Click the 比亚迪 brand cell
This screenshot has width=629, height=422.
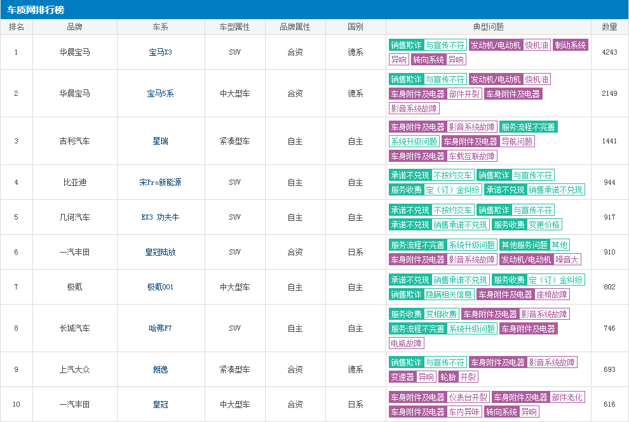(x=74, y=182)
